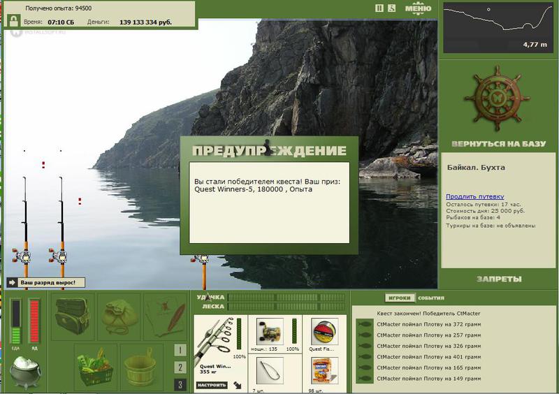Click the sitting fisherman icon beside pause
Screen dimensions: 559x394
click(391, 8)
